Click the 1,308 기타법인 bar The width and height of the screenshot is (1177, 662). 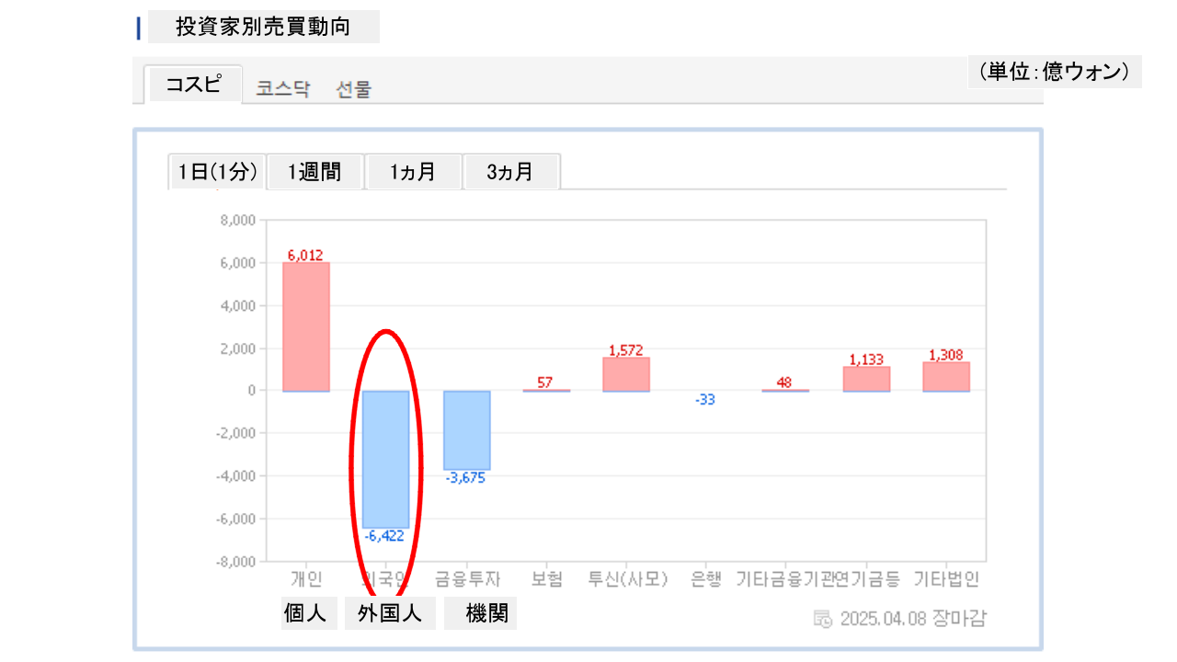pos(946,377)
